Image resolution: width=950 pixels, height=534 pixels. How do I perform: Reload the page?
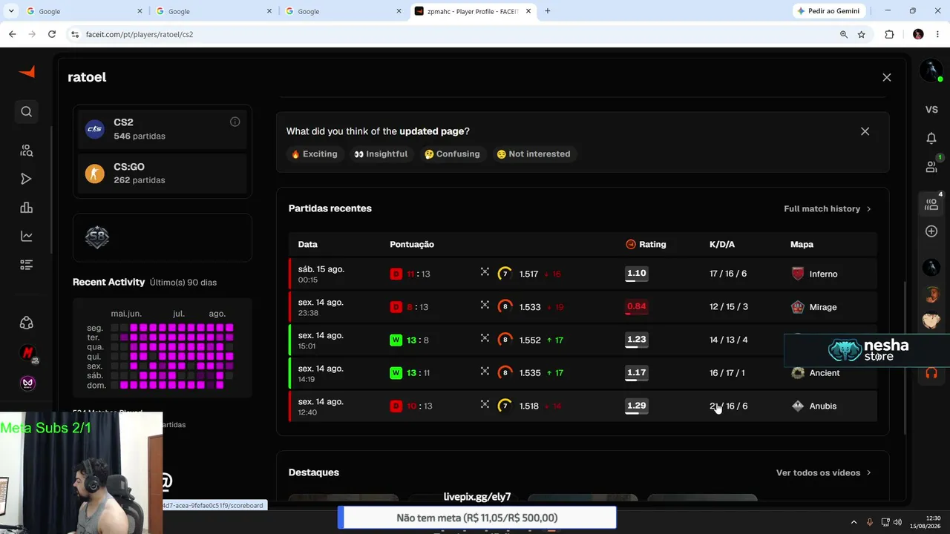52,34
